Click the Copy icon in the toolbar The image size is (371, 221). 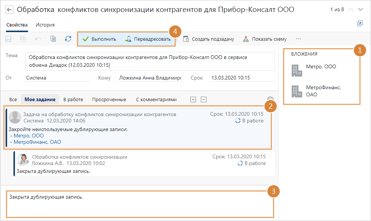click(53, 38)
